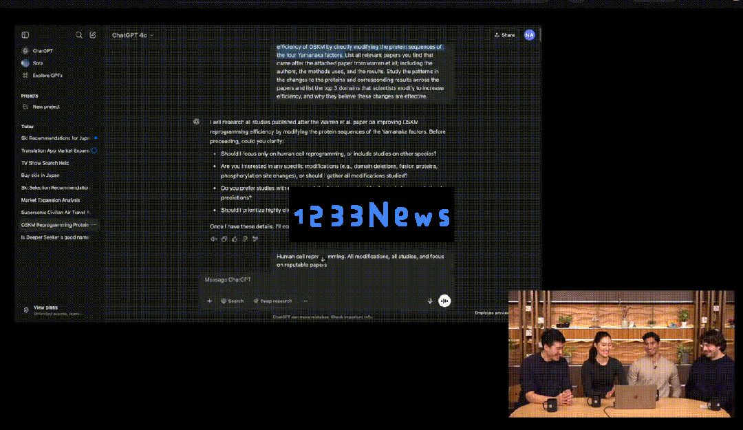743x430 pixels.
Task: Open chat Market Expansion Analysis
Action: [50, 200]
